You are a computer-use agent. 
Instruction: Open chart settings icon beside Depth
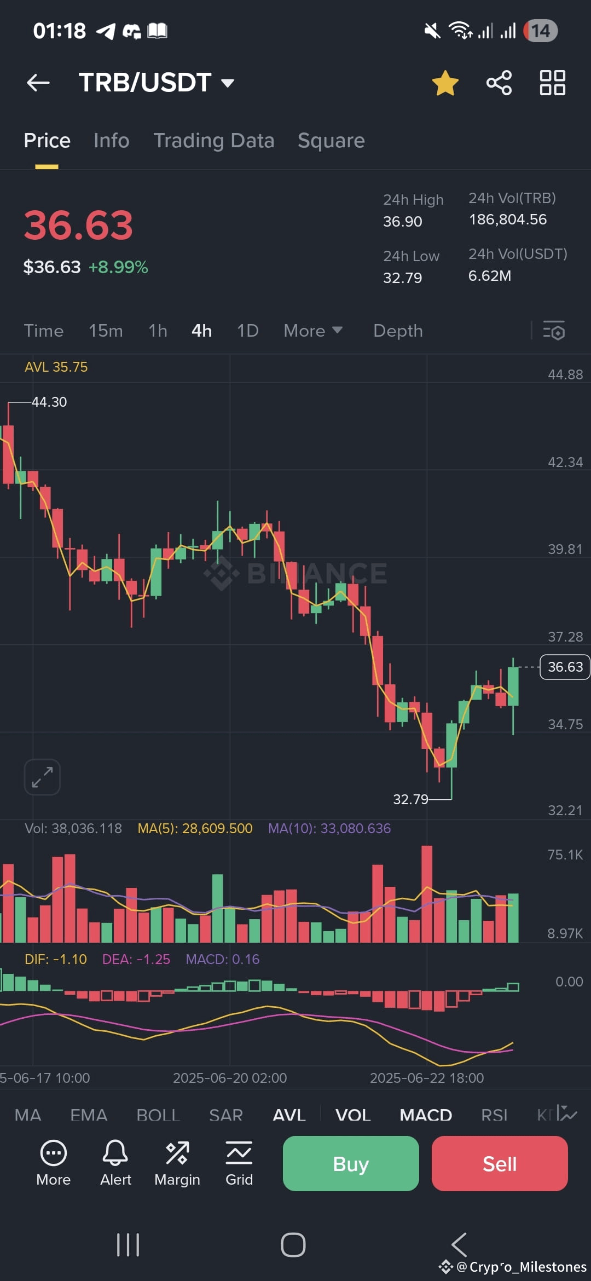tap(554, 331)
